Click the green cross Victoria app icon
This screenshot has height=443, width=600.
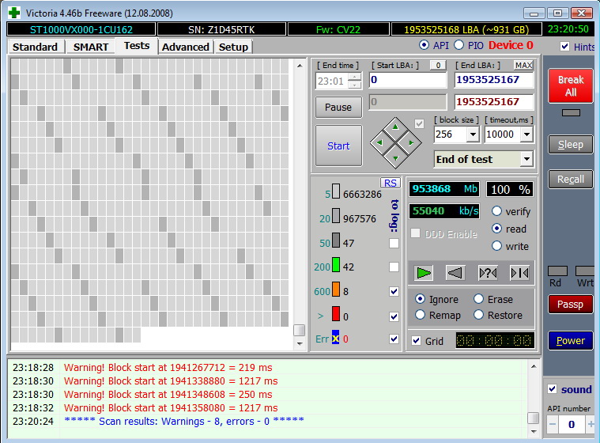click(14, 13)
